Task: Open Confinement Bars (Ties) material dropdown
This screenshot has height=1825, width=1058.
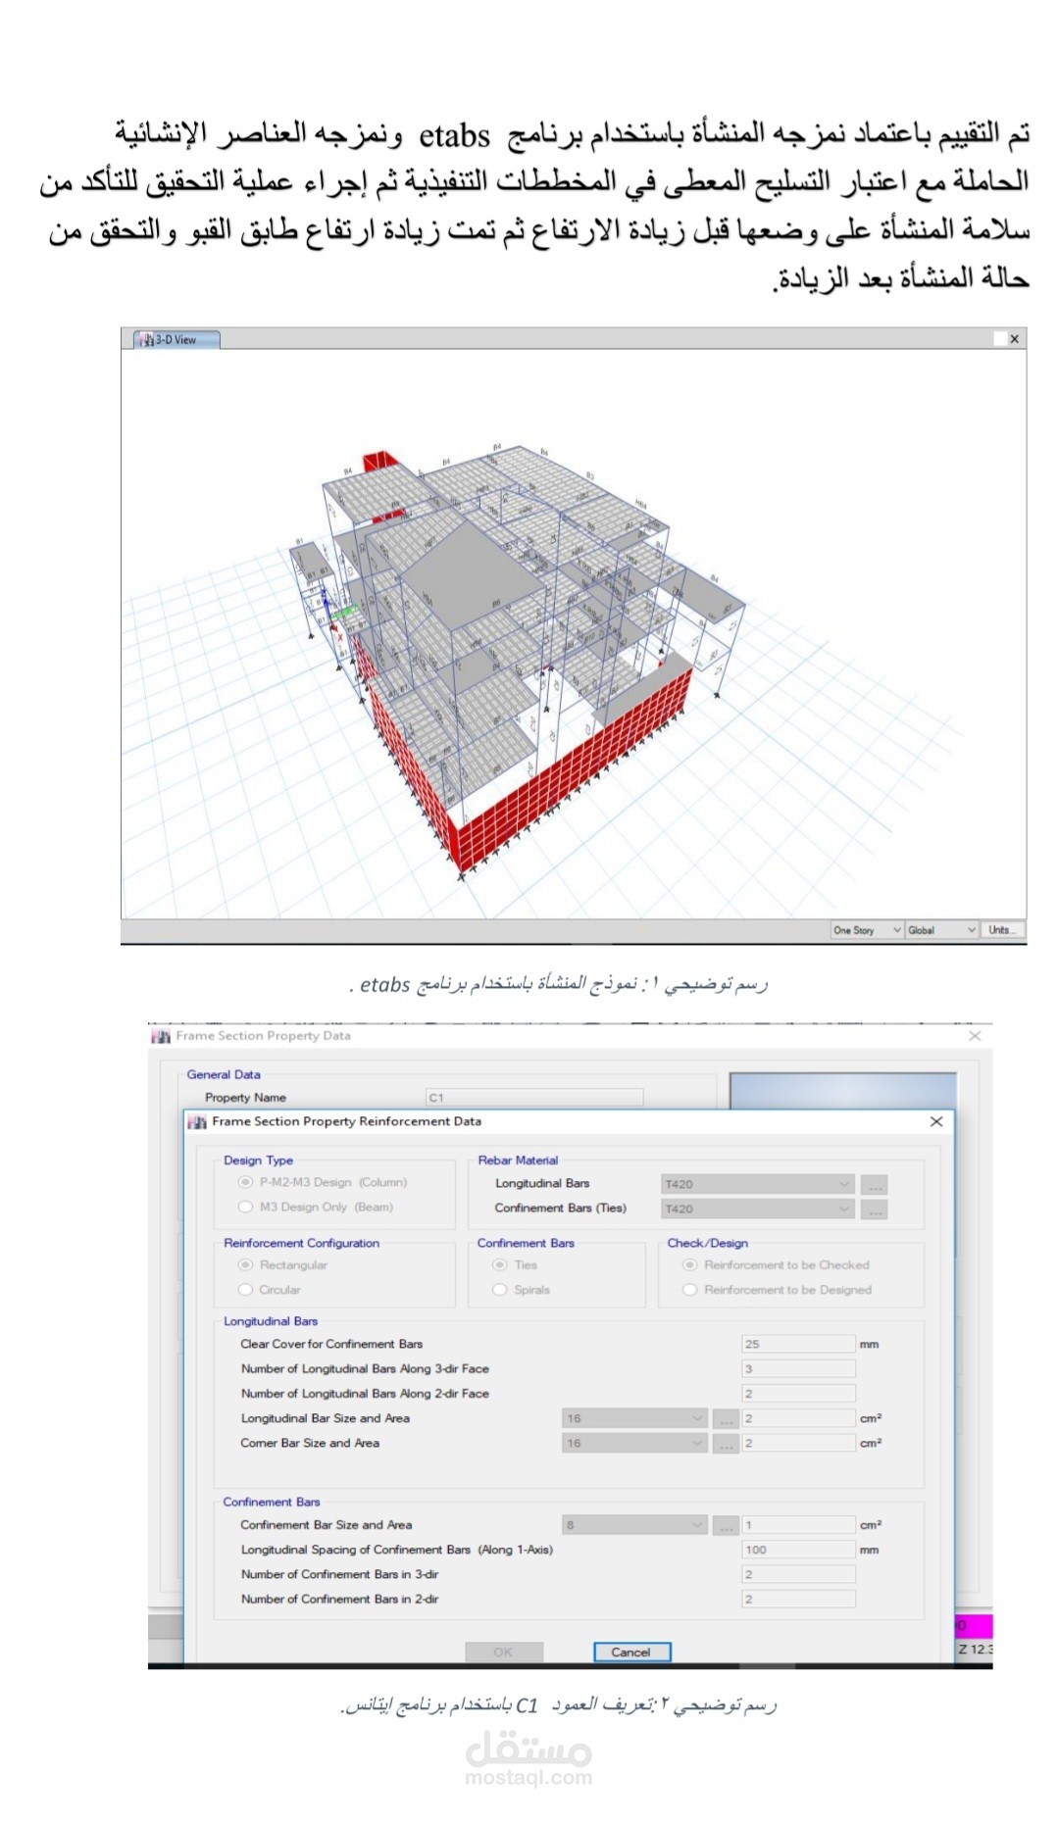Action: pos(757,1208)
